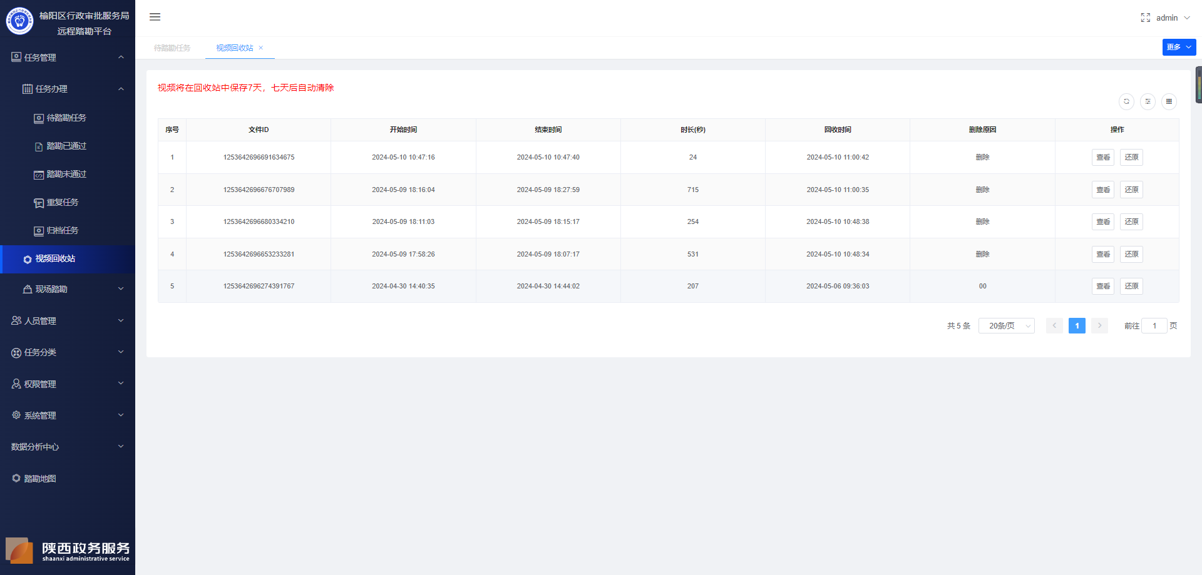The width and height of the screenshot is (1202, 575).
Task: Click 还原 for row 5
Action: 1131,286
